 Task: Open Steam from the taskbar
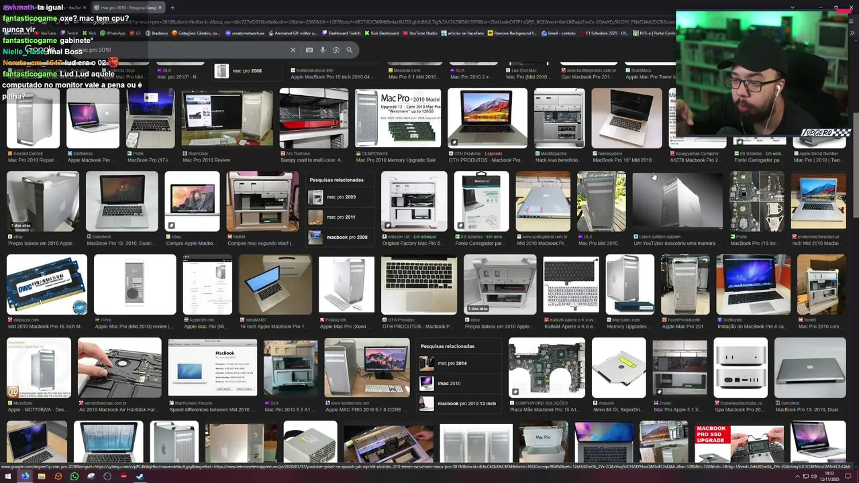[140, 476]
